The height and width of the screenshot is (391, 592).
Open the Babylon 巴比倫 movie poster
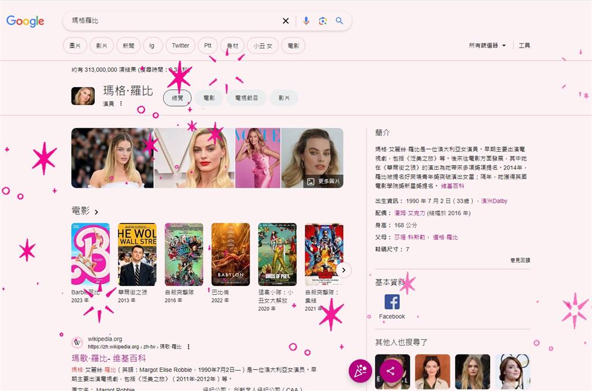coord(231,254)
